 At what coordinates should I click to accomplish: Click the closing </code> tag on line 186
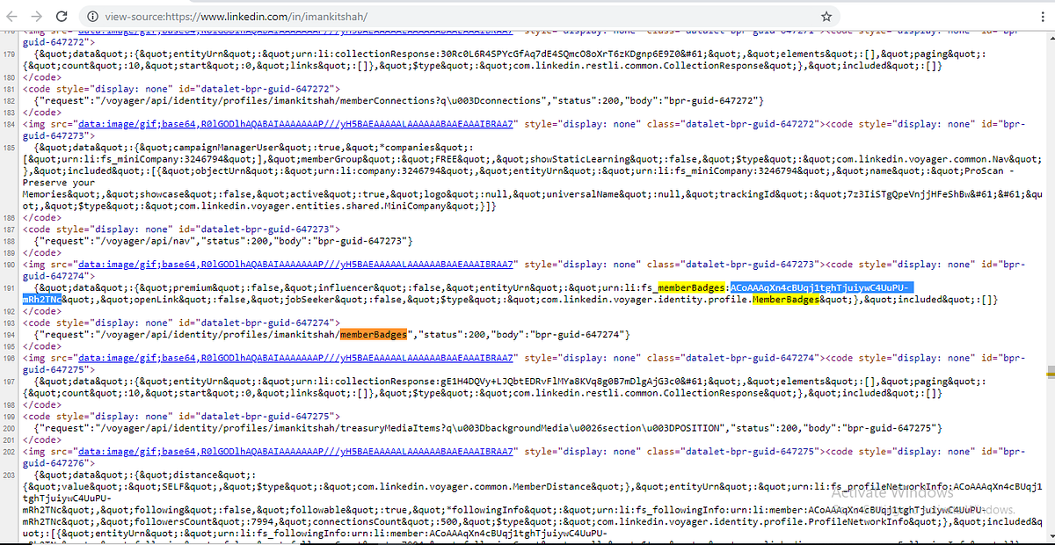point(42,217)
